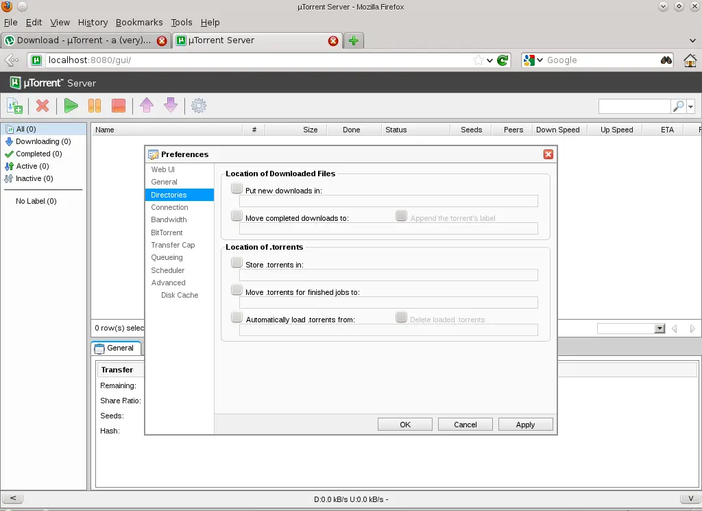Click the site identity icon in address bar
Image resolution: width=702 pixels, height=511 pixels.
(x=37, y=60)
